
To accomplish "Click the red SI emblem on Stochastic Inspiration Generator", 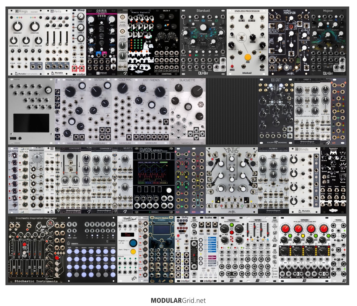I will pyautogui.click(x=50, y=223).
